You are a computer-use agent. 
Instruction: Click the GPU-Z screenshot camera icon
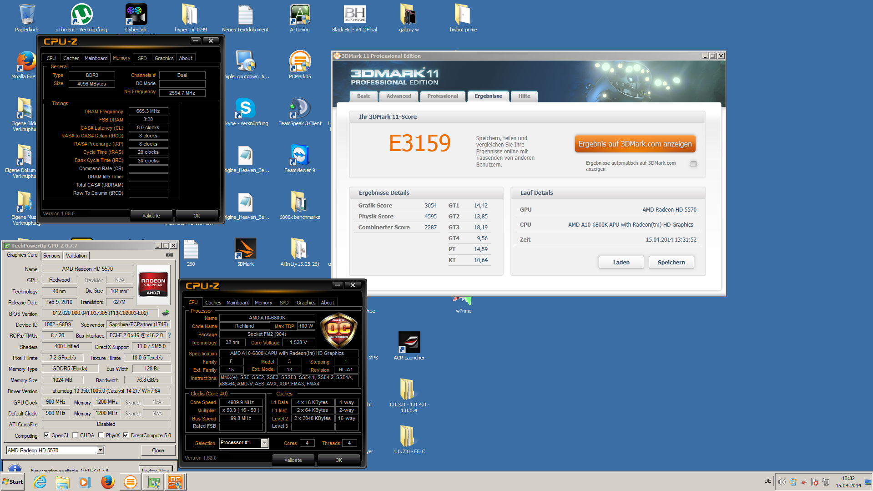(170, 255)
